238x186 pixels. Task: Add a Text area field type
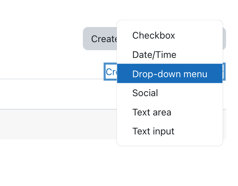click(170, 112)
